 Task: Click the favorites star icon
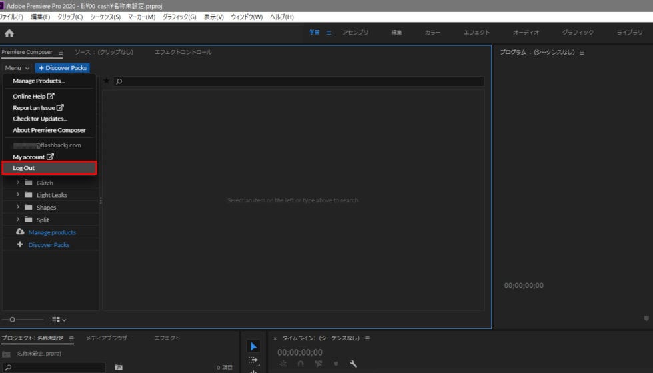[107, 81]
